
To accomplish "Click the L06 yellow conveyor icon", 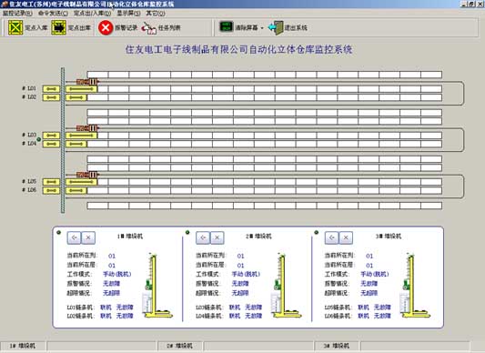I will tap(51, 190).
